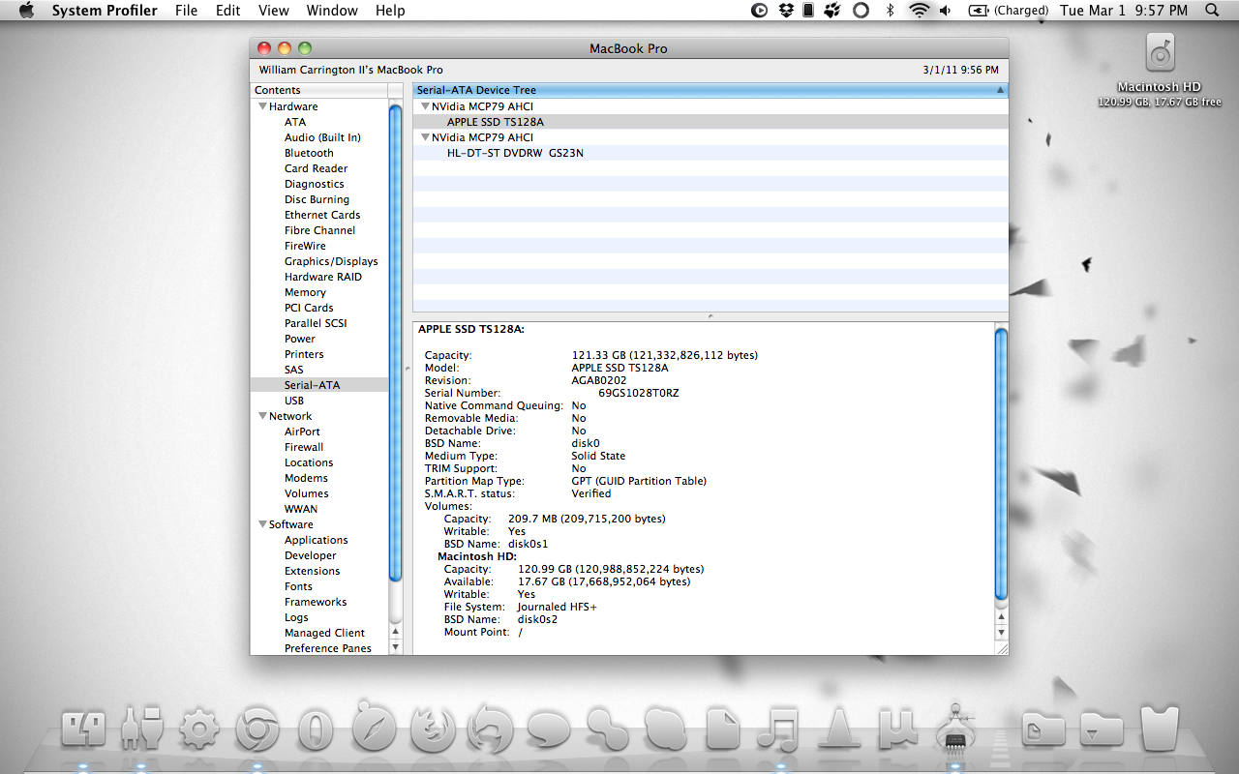Click the serial number 69GS1028T0RZ

coord(639,393)
